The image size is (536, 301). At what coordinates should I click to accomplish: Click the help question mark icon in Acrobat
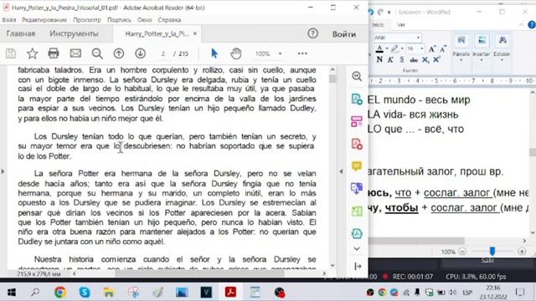(x=312, y=33)
